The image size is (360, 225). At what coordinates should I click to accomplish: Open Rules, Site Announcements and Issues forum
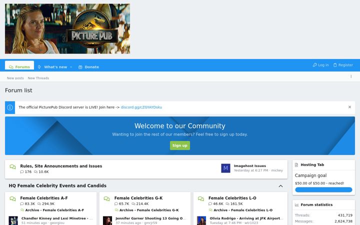(61, 166)
